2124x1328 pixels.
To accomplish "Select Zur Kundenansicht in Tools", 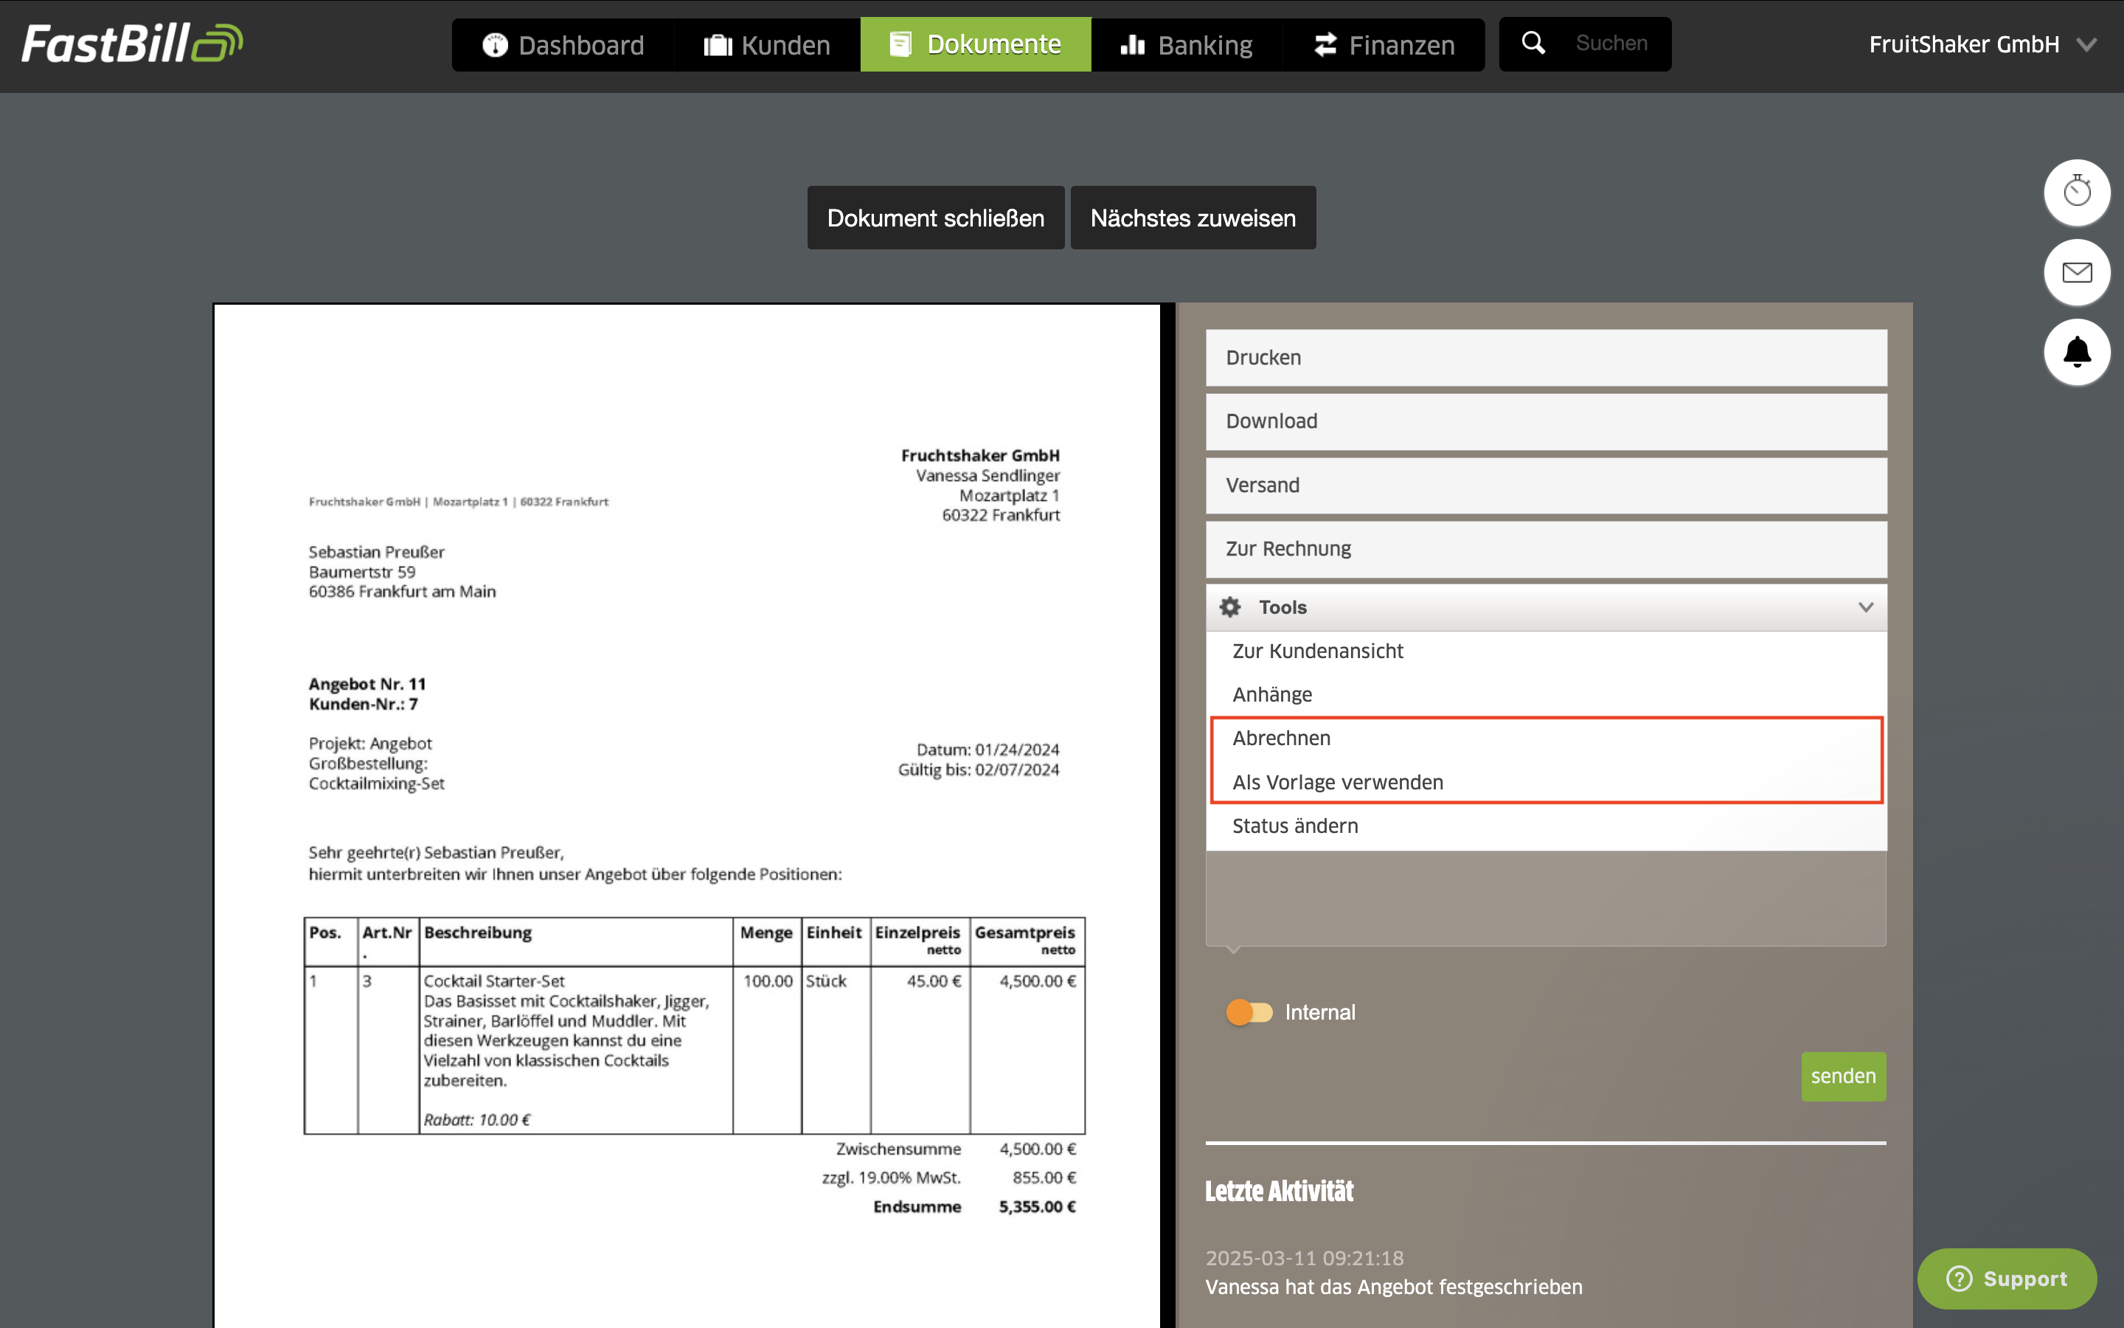I will click(1547, 651).
